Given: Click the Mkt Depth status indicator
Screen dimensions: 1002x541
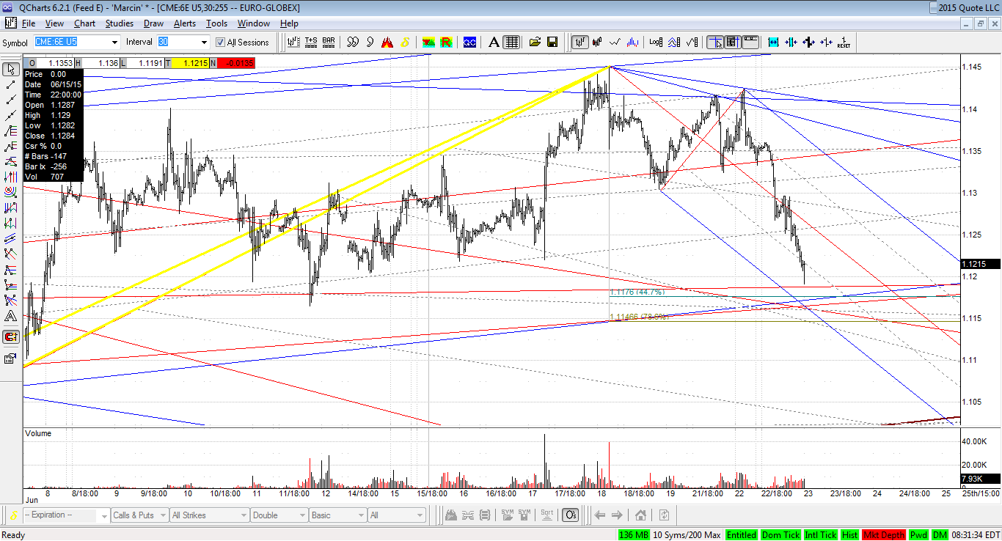Looking at the screenshot, I should coord(884,535).
